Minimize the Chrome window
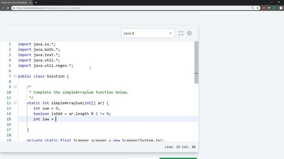The image size is (284, 159). [x=272, y=2]
